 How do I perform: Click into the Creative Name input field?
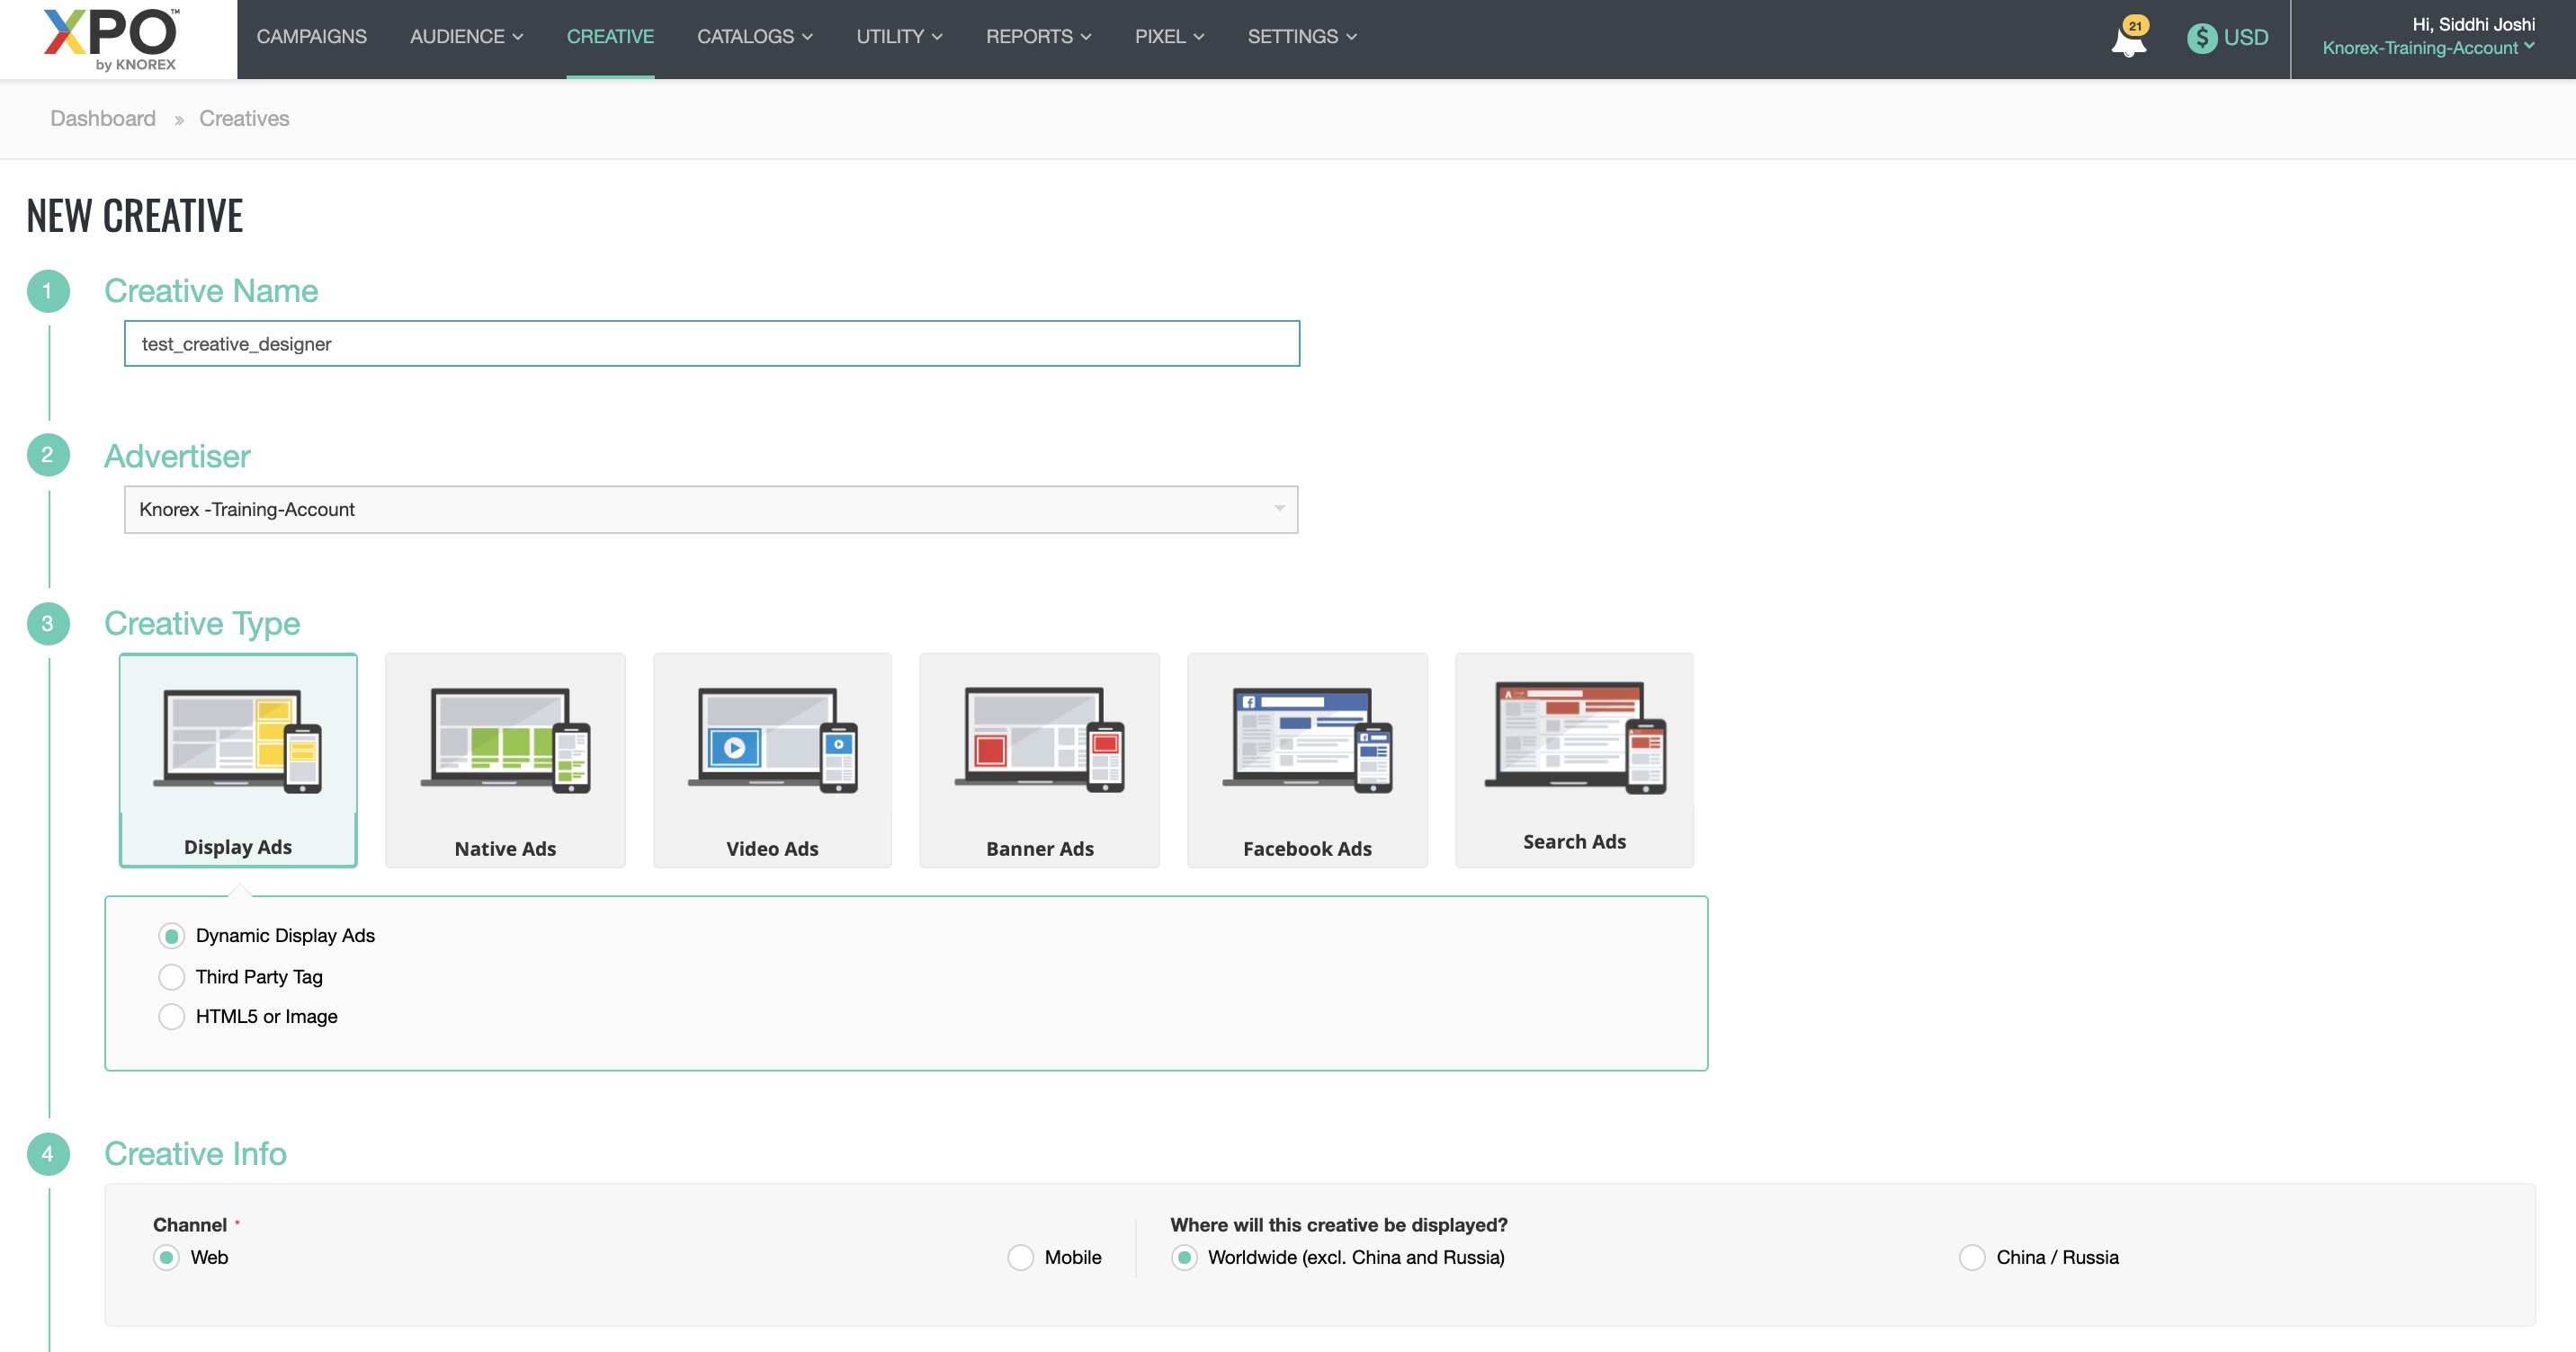[710, 343]
